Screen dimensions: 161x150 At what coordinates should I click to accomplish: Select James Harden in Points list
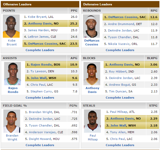(39, 30)
